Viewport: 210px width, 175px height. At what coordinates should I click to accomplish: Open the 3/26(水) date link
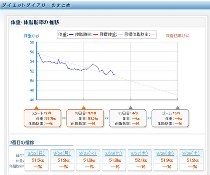tap(113, 153)
